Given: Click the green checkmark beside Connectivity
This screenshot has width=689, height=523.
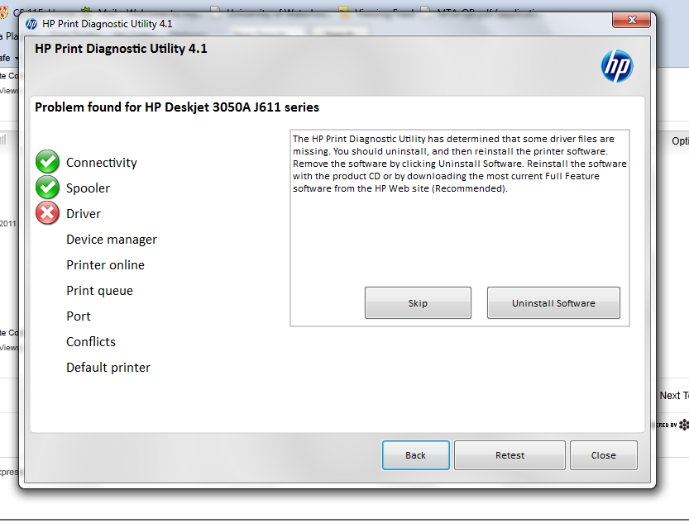Looking at the screenshot, I should [47, 162].
